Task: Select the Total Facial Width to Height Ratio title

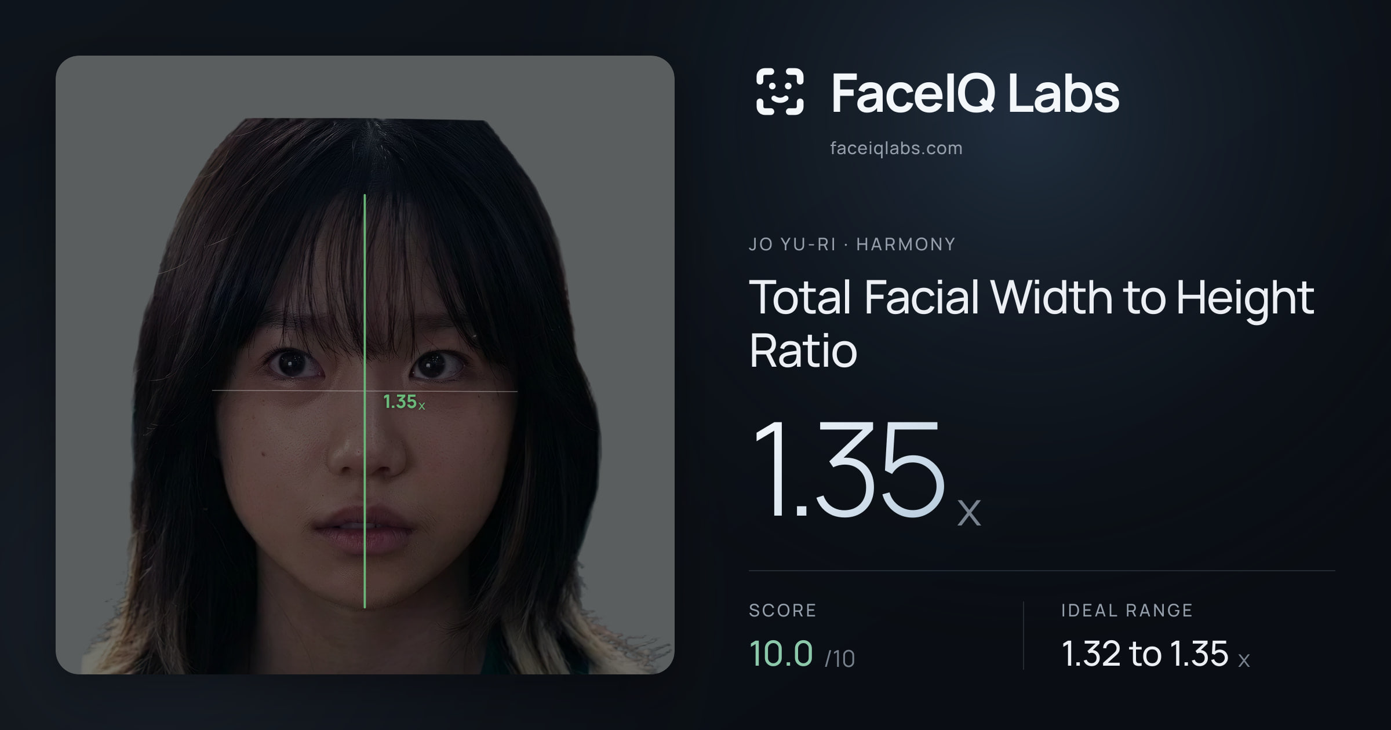Action: (x=1031, y=323)
